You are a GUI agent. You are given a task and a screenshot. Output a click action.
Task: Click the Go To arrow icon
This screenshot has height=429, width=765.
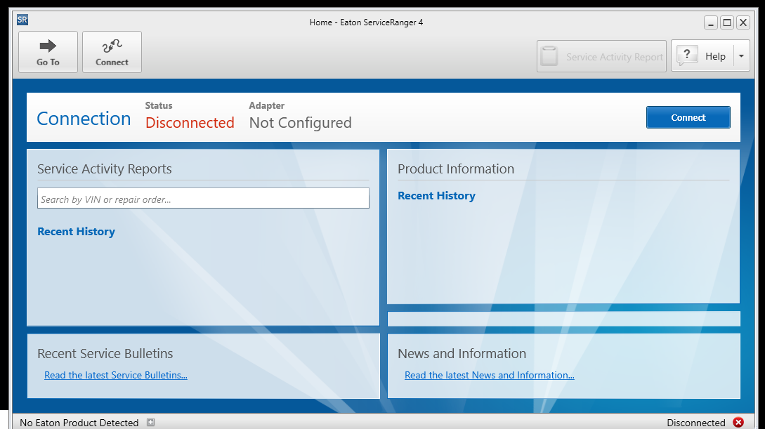tap(48, 46)
